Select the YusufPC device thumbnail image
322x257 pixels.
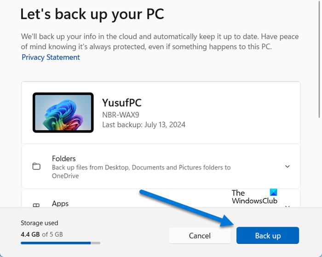pyautogui.click(x=63, y=112)
